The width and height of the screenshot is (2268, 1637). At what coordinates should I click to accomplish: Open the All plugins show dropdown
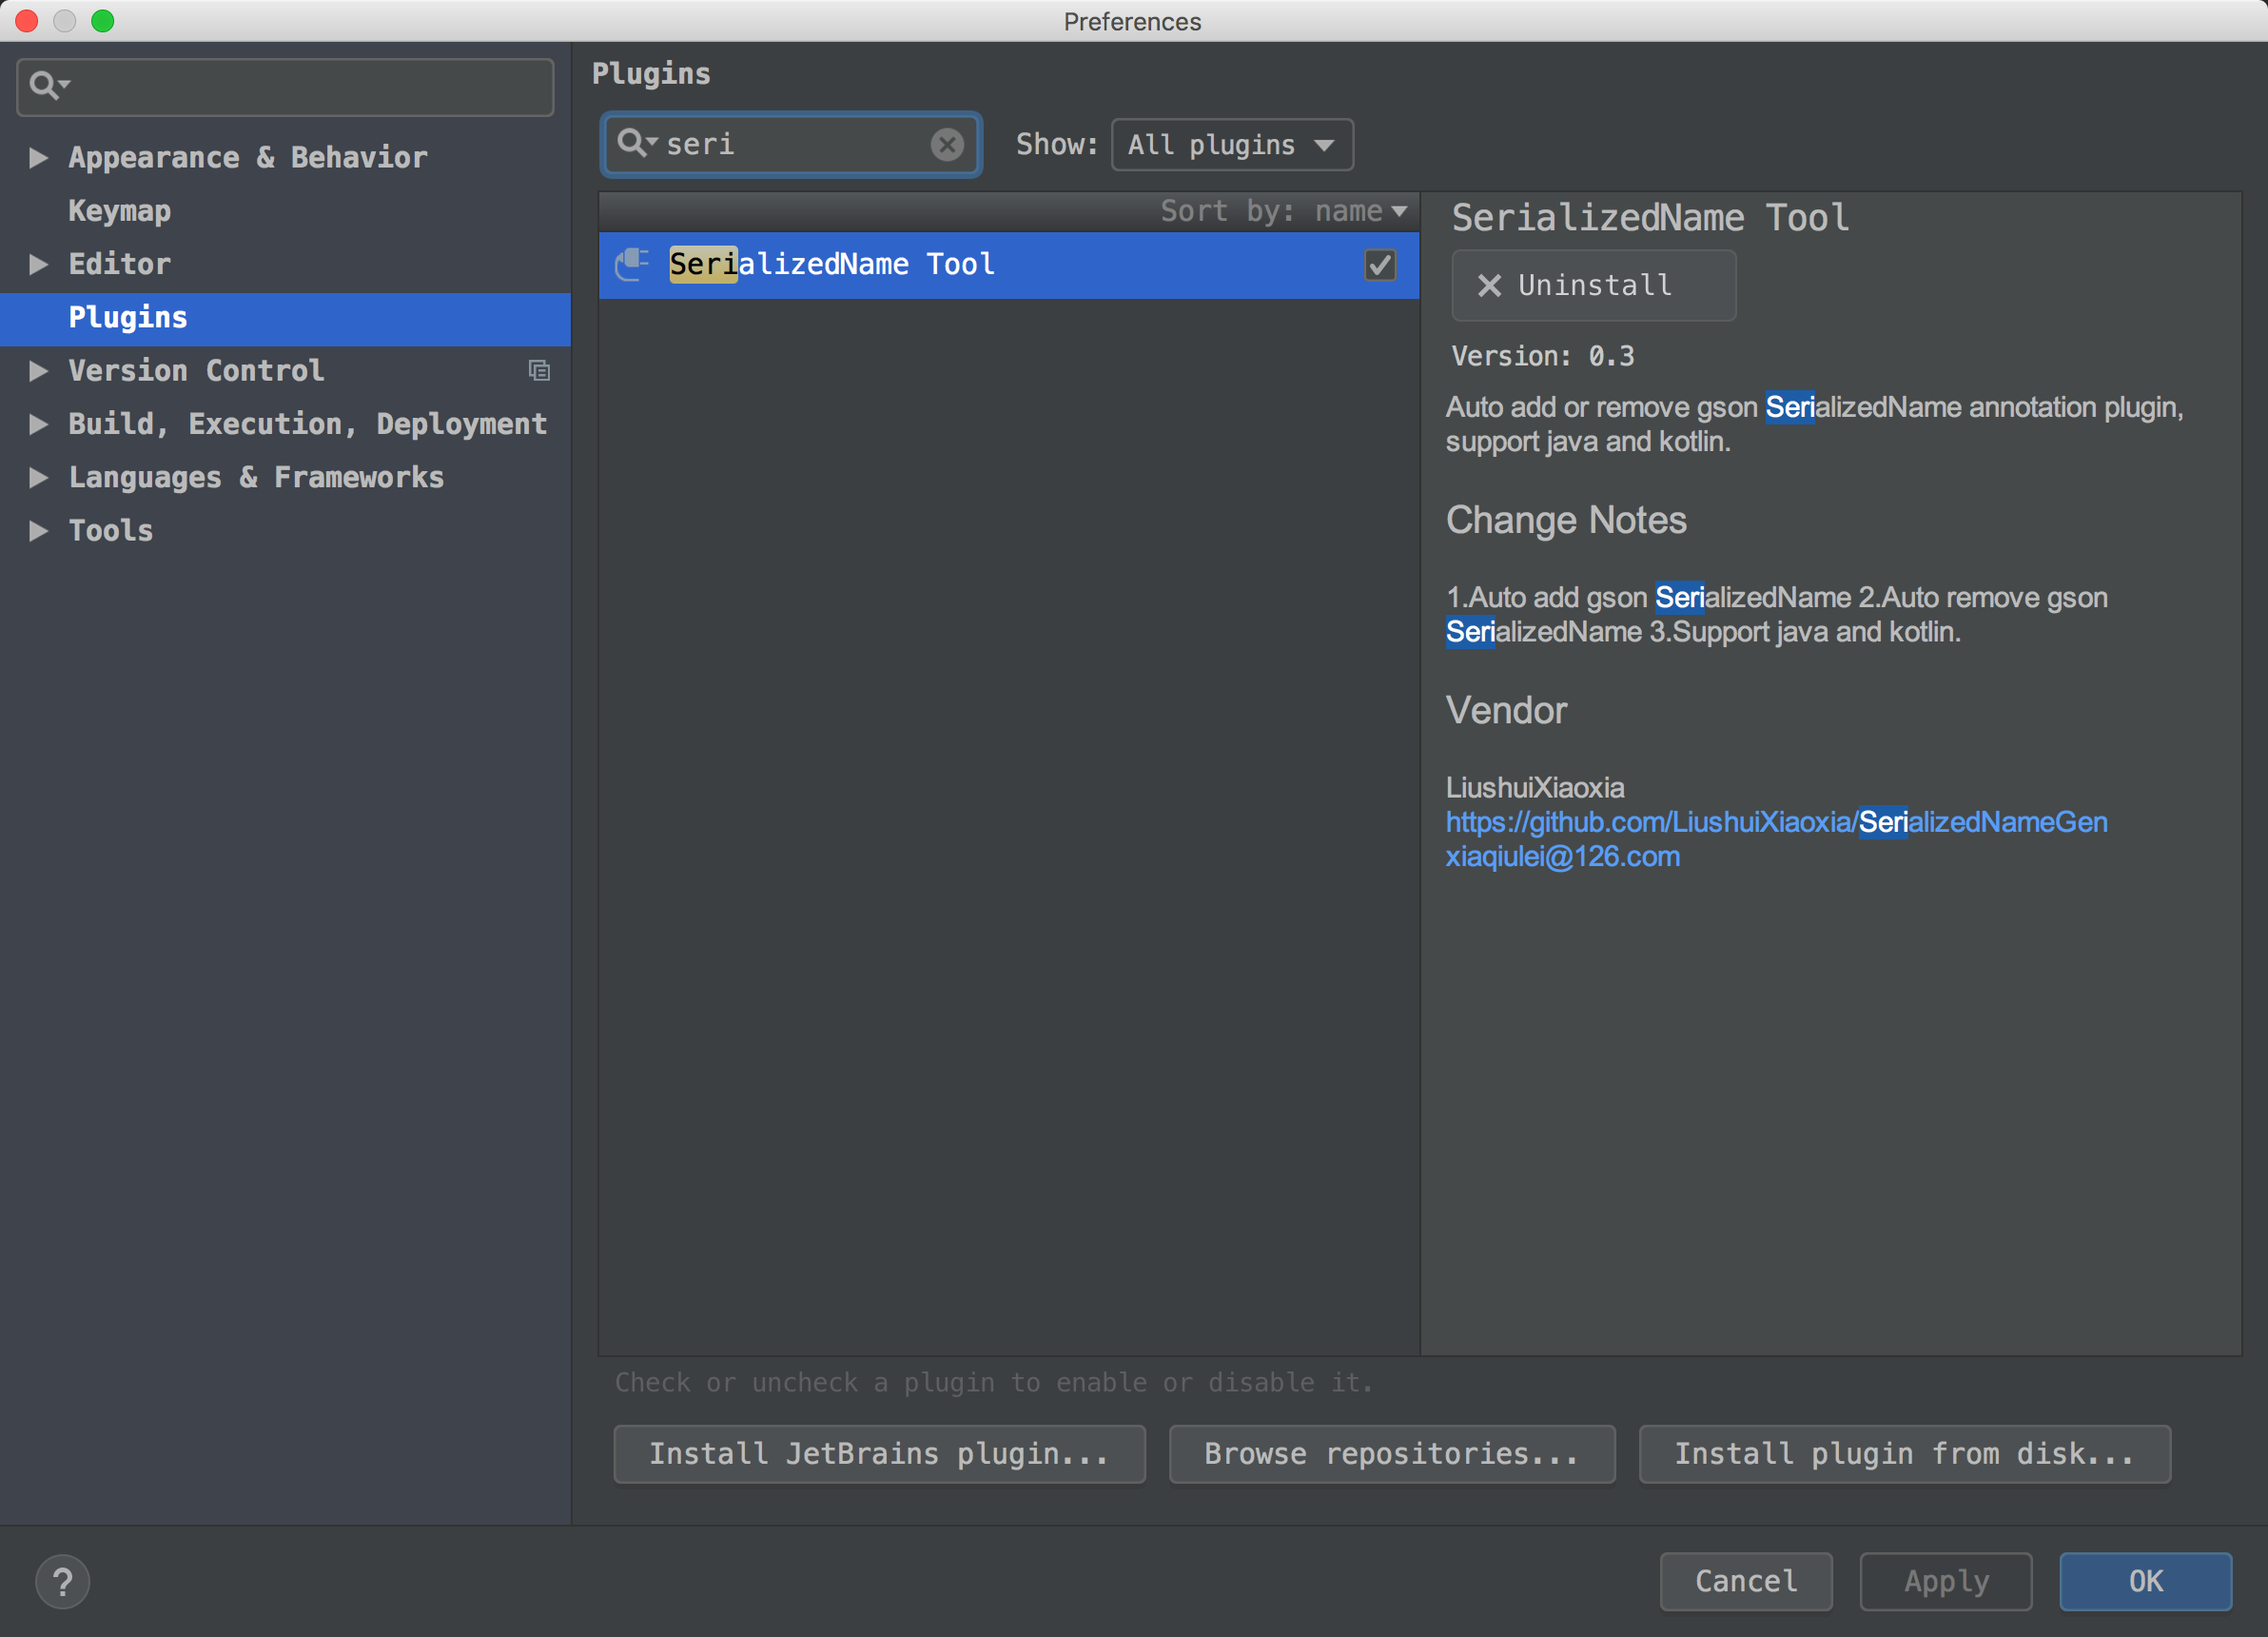[1232, 145]
